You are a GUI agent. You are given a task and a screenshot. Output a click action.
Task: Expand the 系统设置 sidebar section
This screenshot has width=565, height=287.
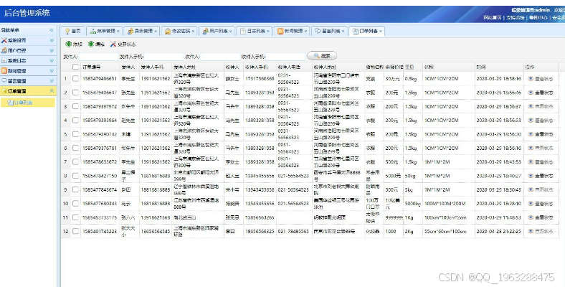52,40
